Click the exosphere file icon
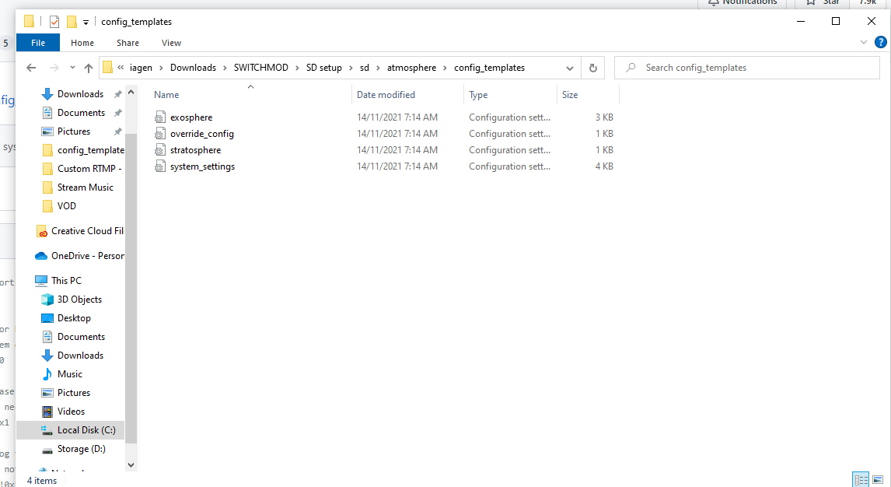Image resolution: width=891 pixels, height=487 pixels. pos(160,117)
